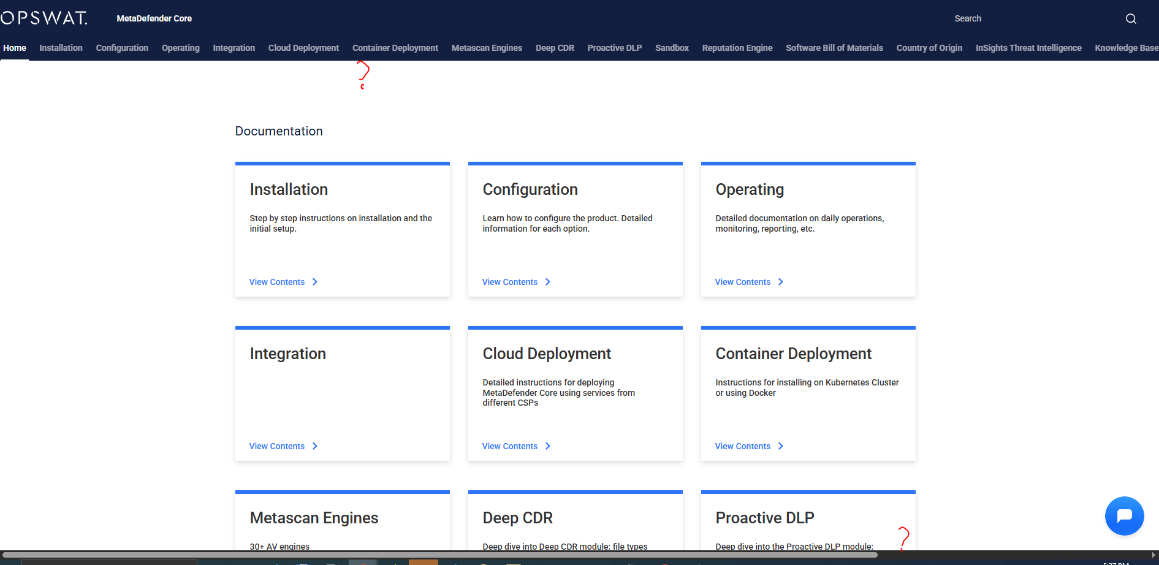Click 'Detailed documentation on daily operations' text

point(800,223)
